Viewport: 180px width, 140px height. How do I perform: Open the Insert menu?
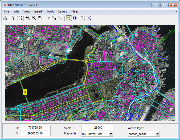[x=38, y=11]
